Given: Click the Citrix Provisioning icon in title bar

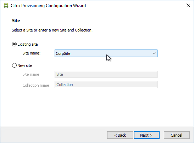Looking at the screenshot, I should click(x=6, y=6).
